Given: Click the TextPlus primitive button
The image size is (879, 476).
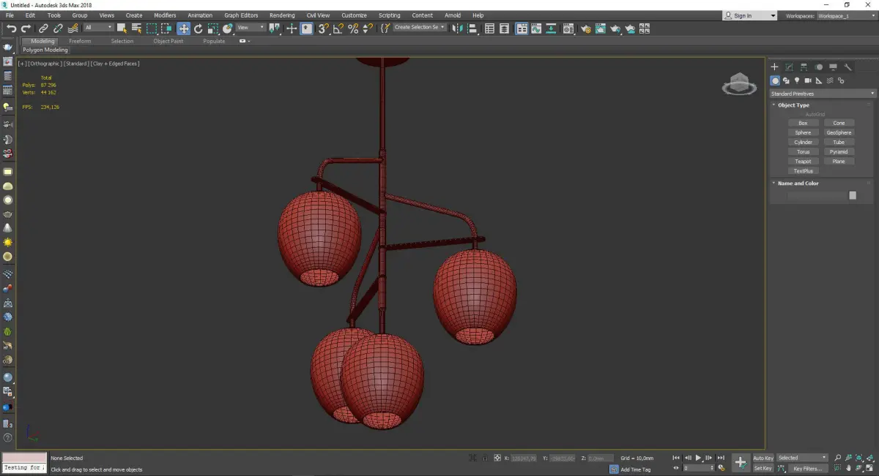Looking at the screenshot, I should tap(803, 170).
